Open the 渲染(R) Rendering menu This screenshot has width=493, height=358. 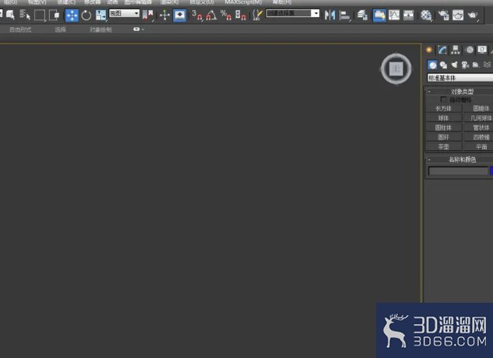pyautogui.click(x=170, y=2)
